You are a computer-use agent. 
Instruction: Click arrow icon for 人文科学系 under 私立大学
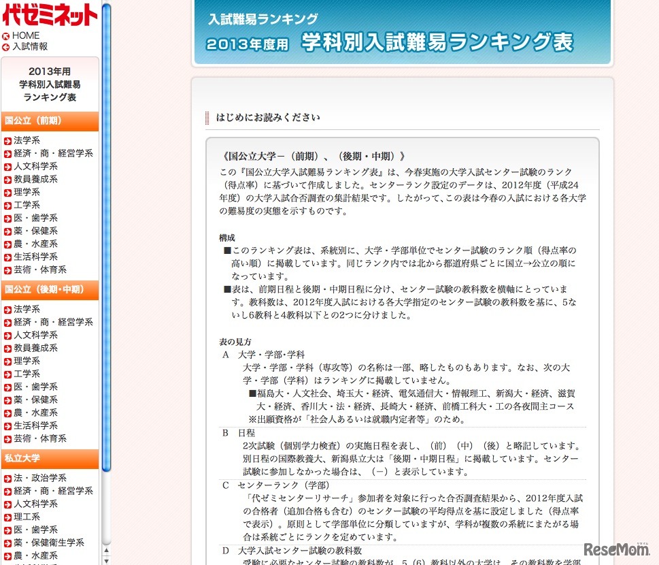click(7, 505)
